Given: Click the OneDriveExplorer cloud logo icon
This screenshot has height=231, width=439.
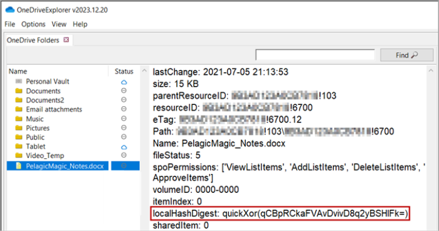Looking at the screenshot, I should pyautogui.click(x=10, y=10).
